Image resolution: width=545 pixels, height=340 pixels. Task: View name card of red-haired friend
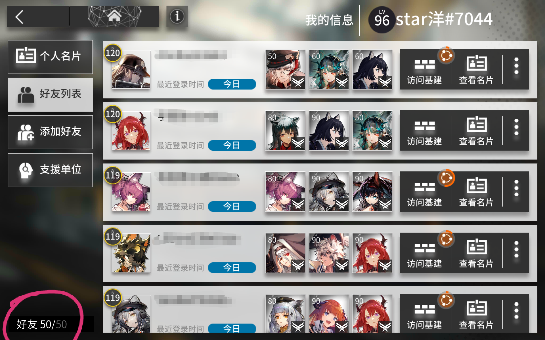coord(476,131)
